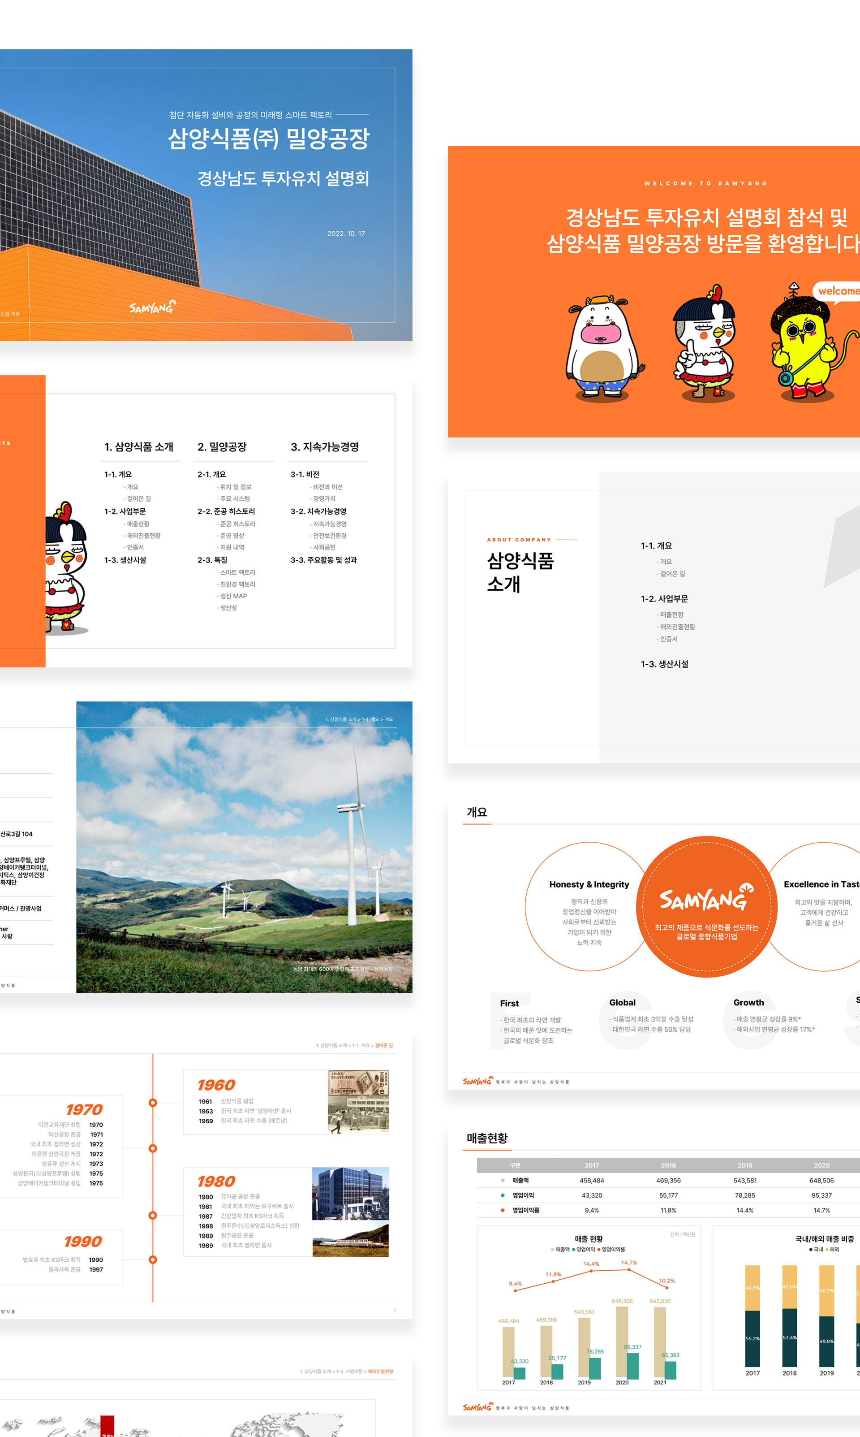The height and width of the screenshot is (1437, 860).
Task: Click the green dot beside the "영업이익" table row
Action: click(x=502, y=1195)
